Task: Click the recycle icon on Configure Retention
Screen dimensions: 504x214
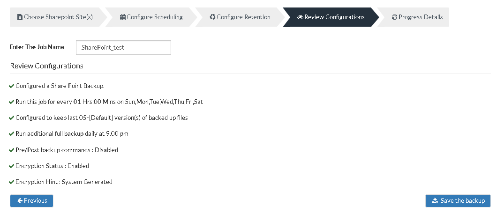Action: [x=212, y=17]
